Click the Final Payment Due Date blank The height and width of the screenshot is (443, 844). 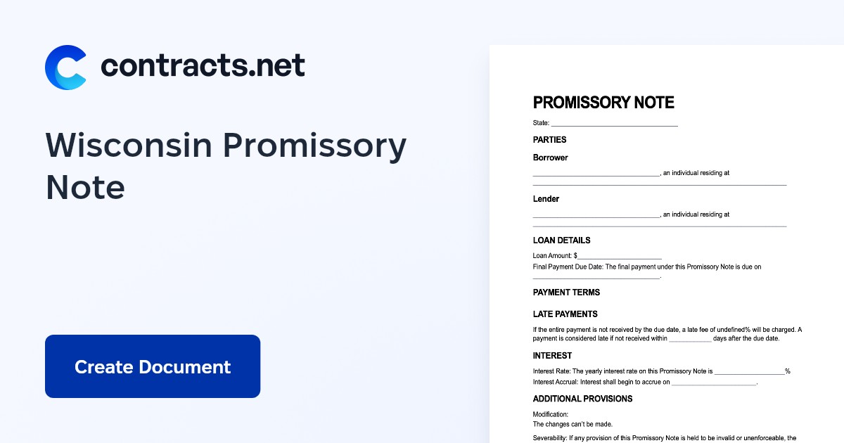[x=596, y=277]
